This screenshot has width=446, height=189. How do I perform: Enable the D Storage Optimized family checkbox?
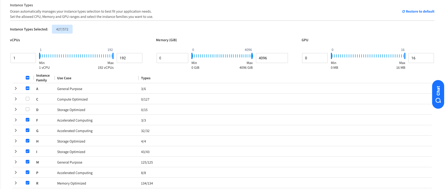click(x=28, y=109)
